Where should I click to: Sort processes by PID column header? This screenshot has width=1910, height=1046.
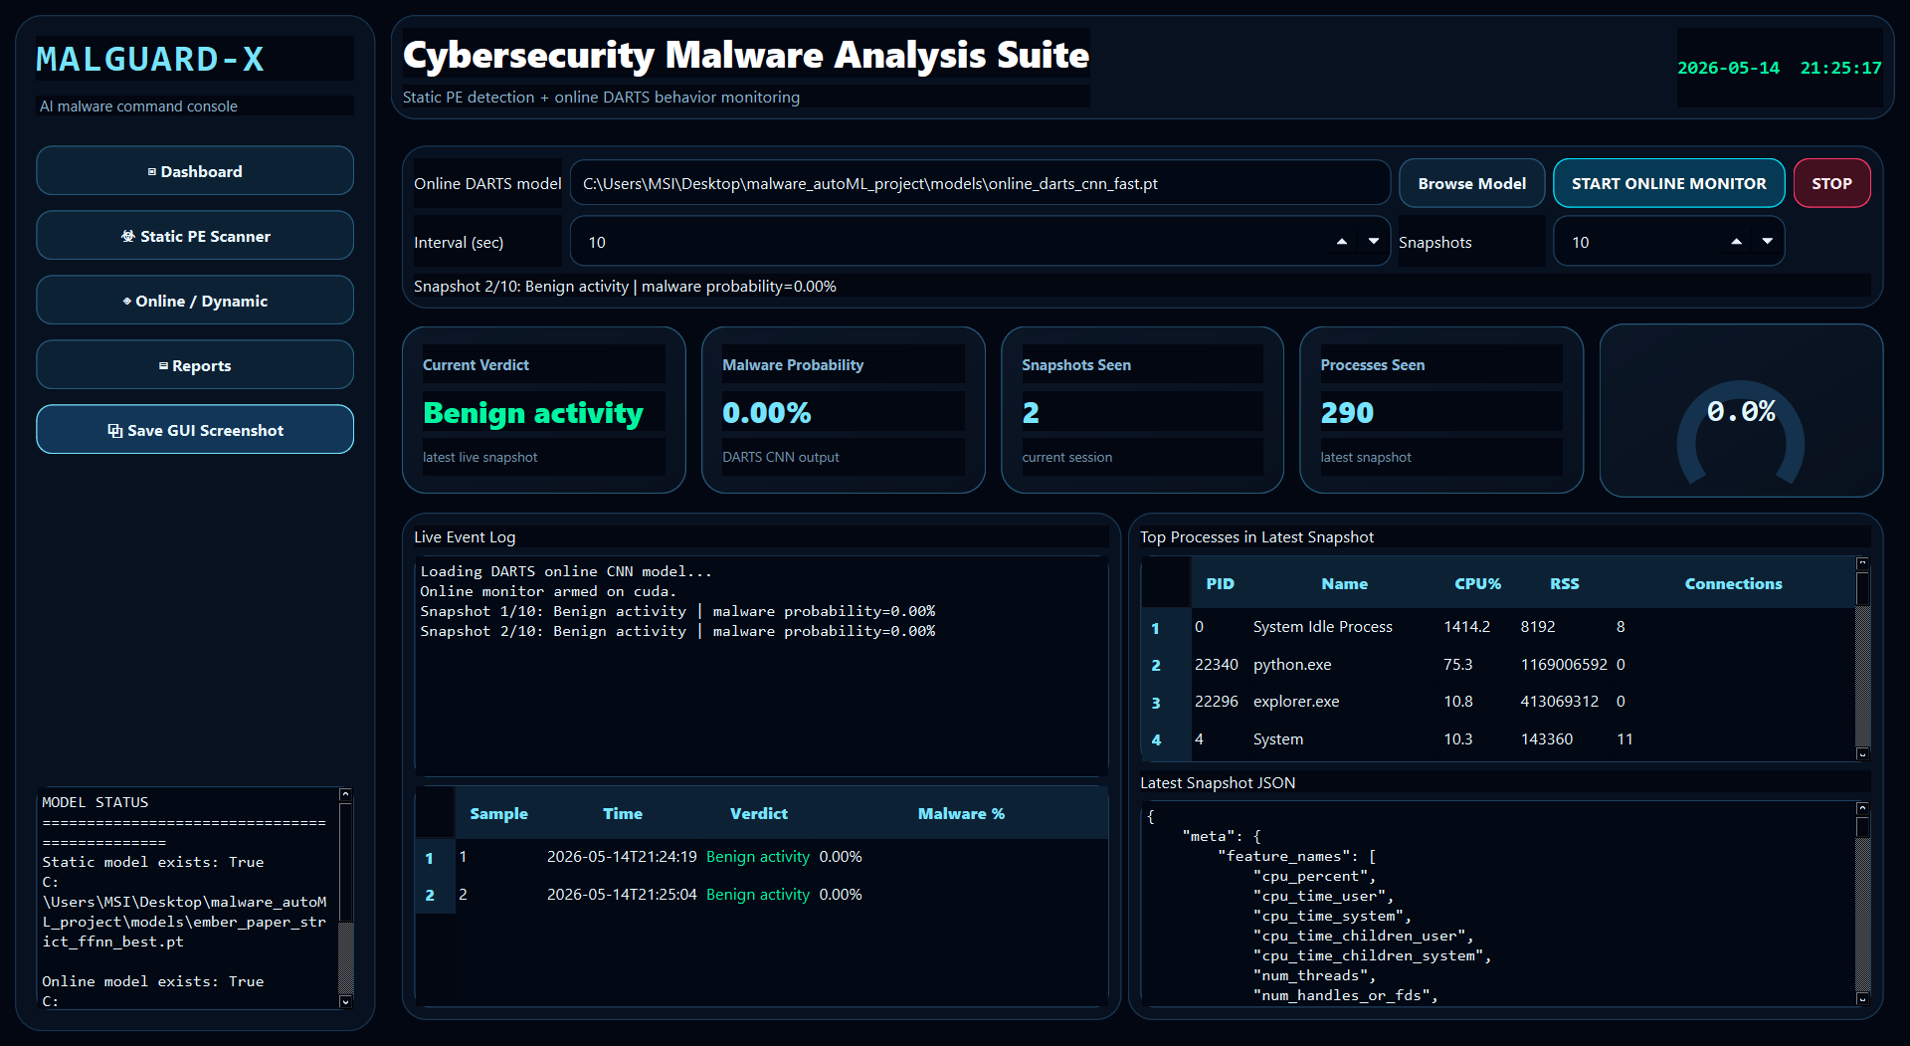click(x=1220, y=584)
